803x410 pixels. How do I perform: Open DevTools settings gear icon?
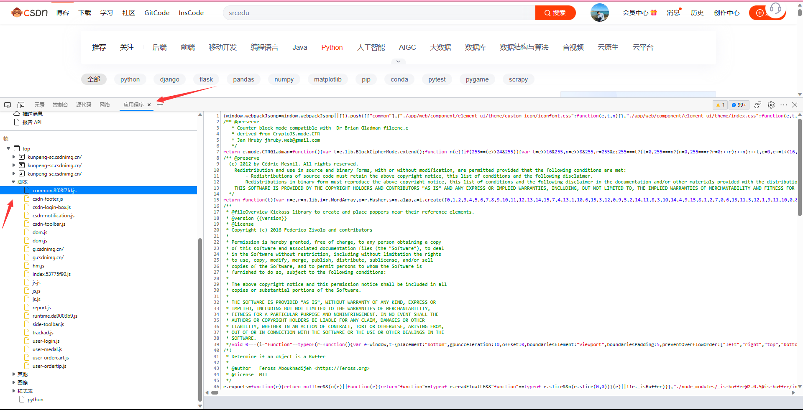[x=771, y=105]
